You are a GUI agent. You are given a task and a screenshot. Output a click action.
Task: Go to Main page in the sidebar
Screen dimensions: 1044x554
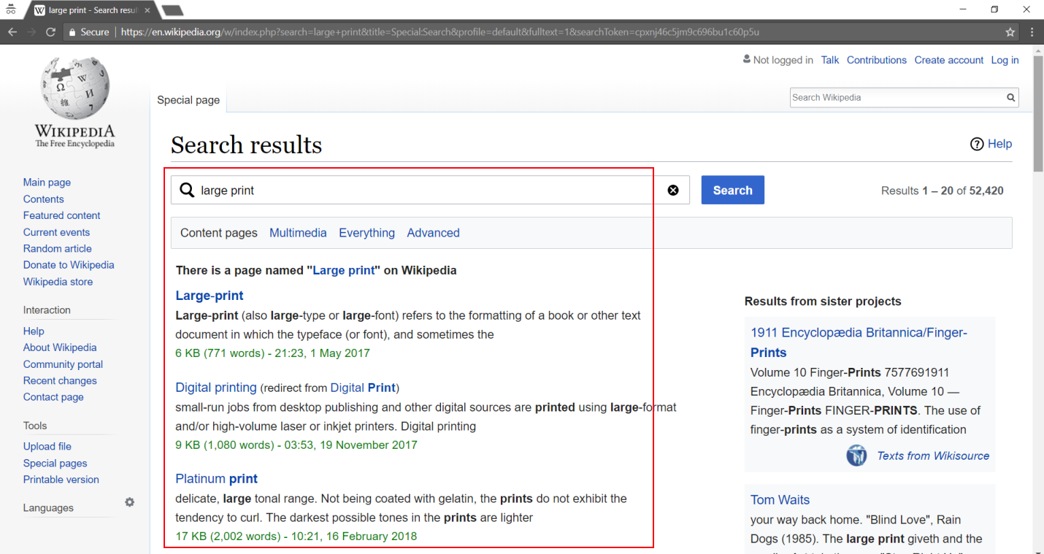point(47,182)
